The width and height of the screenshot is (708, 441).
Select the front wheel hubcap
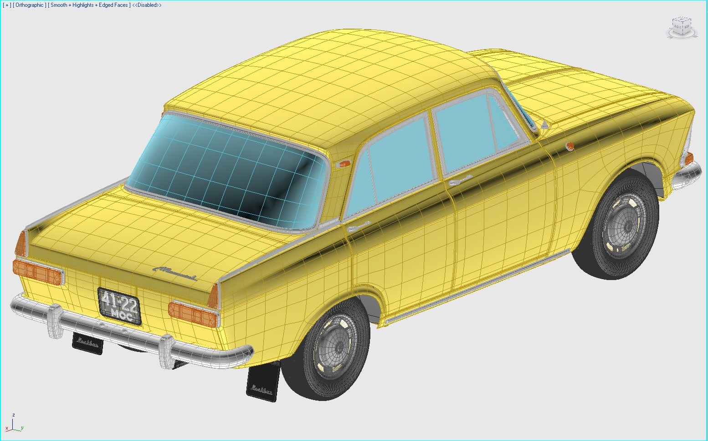coord(626,226)
